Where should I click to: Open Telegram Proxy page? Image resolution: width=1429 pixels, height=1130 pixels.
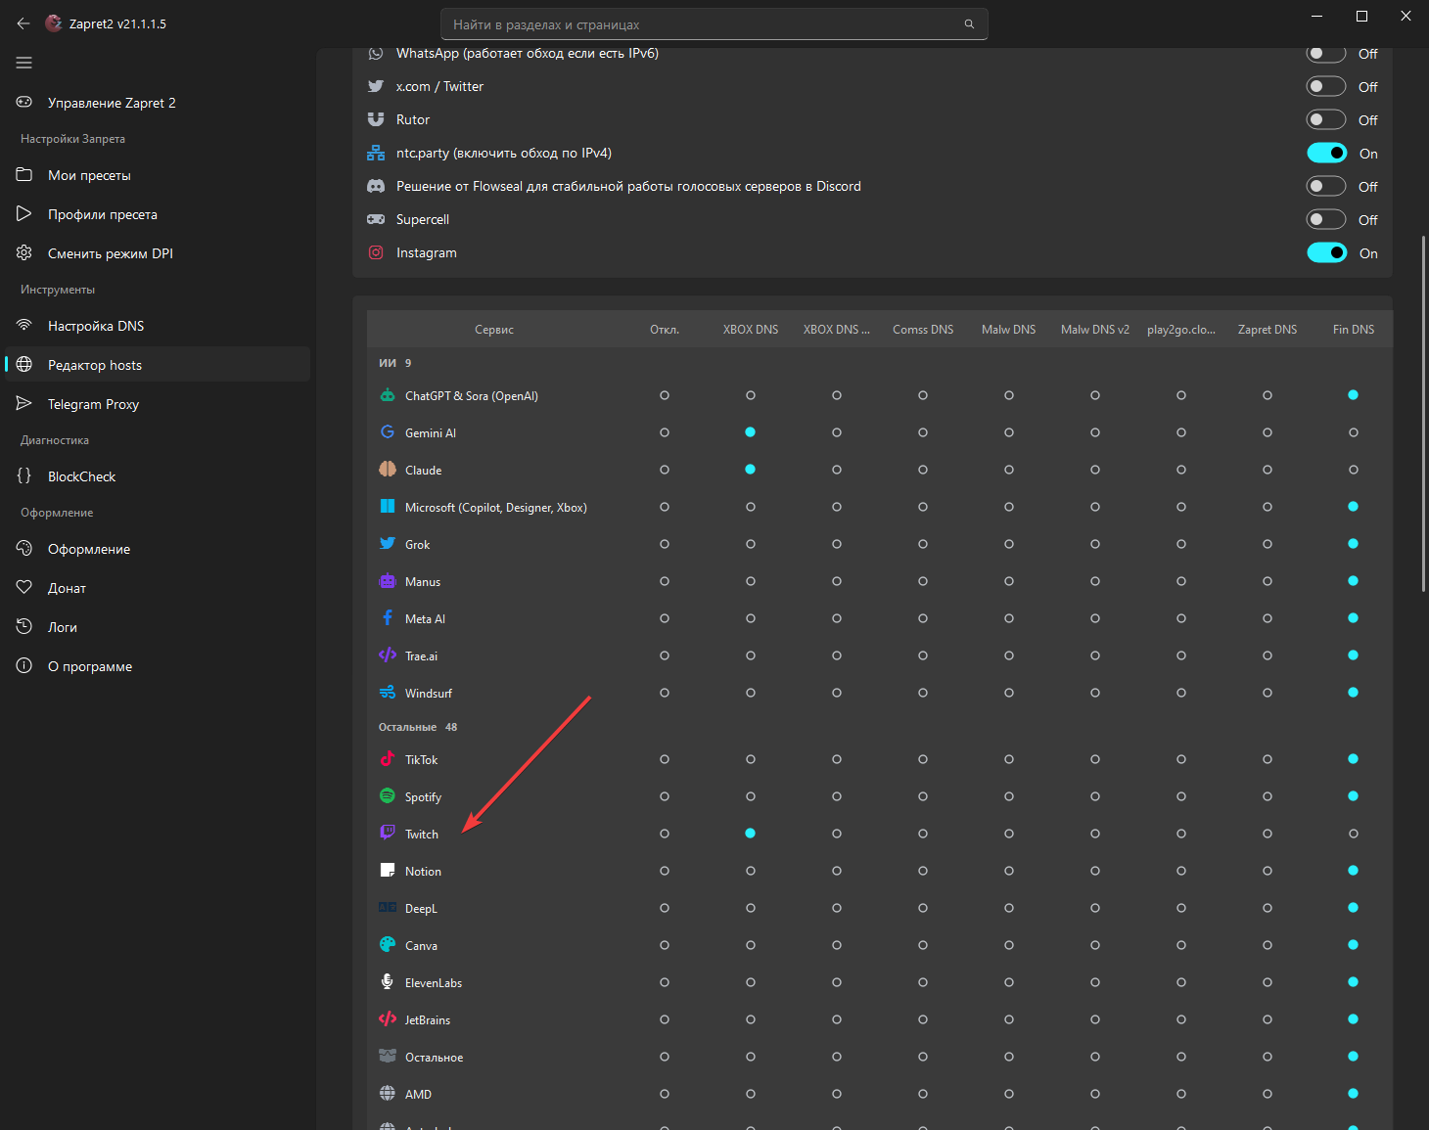click(x=158, y=404)
